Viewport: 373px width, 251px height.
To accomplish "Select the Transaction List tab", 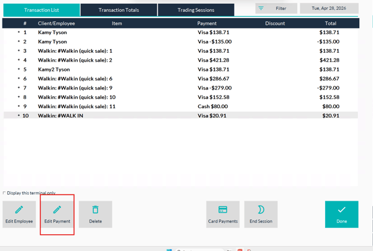I will point(42,10).
